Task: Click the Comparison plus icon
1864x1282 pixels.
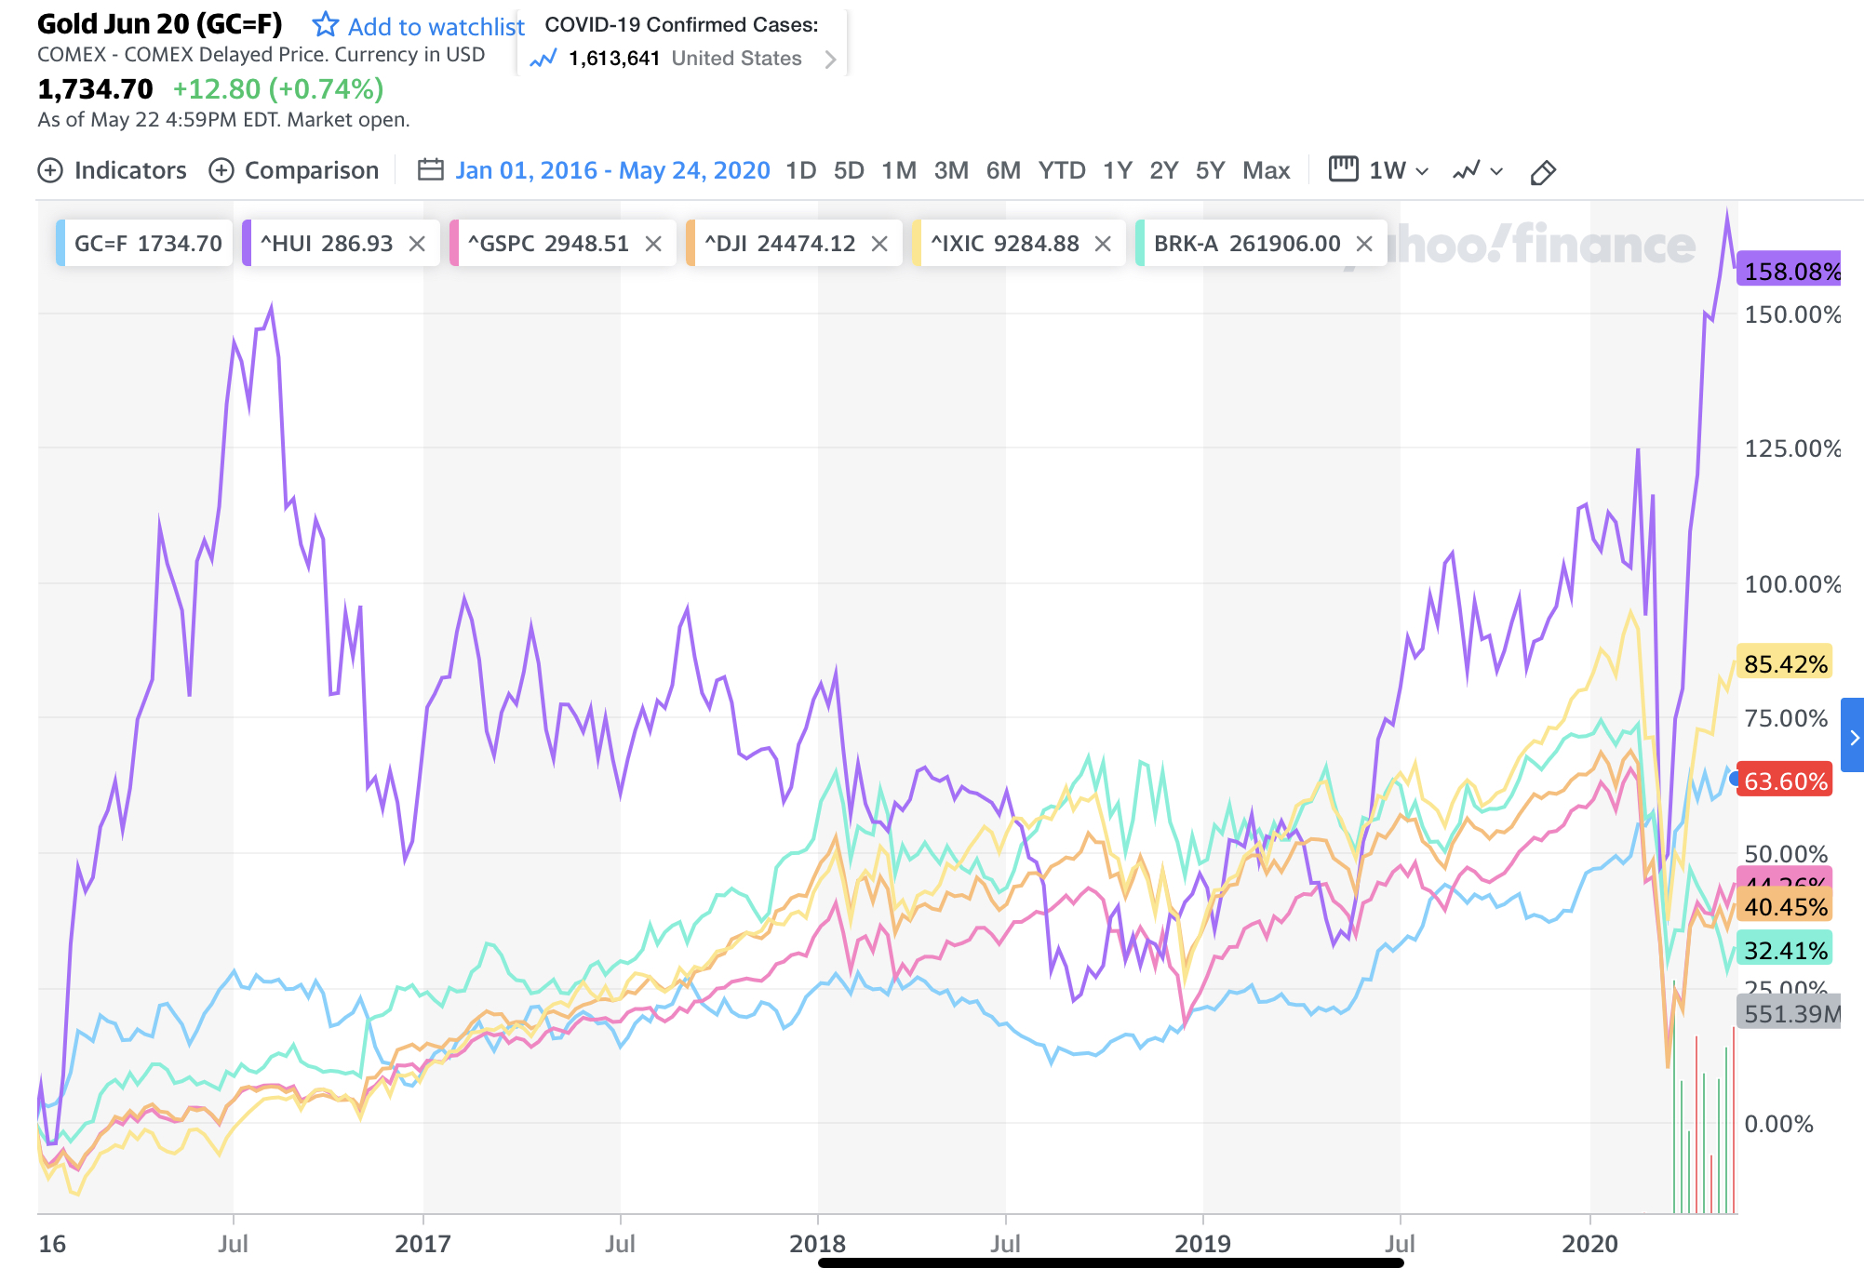Action: 221,171
